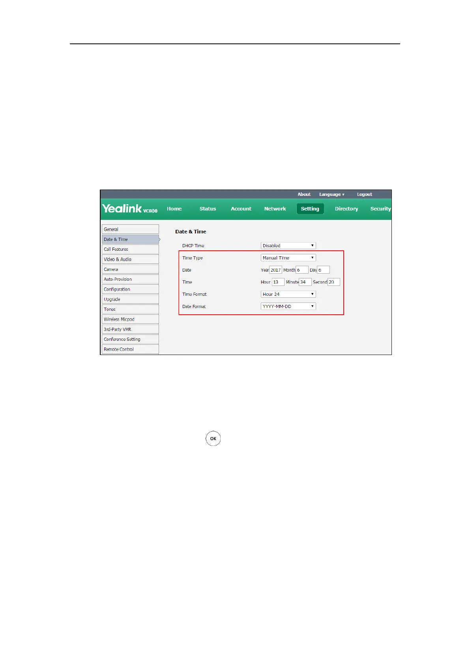
Task: Expand the Date Format dropdown
Action: pos(288,306)
